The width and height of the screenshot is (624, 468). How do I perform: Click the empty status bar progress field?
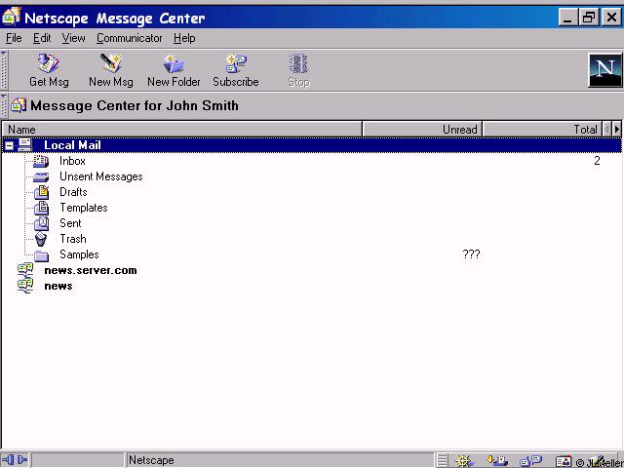pyautogui.click(x=78, y=460)
